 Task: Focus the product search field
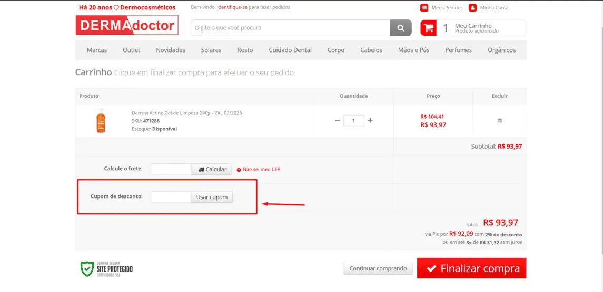(290, 28)
